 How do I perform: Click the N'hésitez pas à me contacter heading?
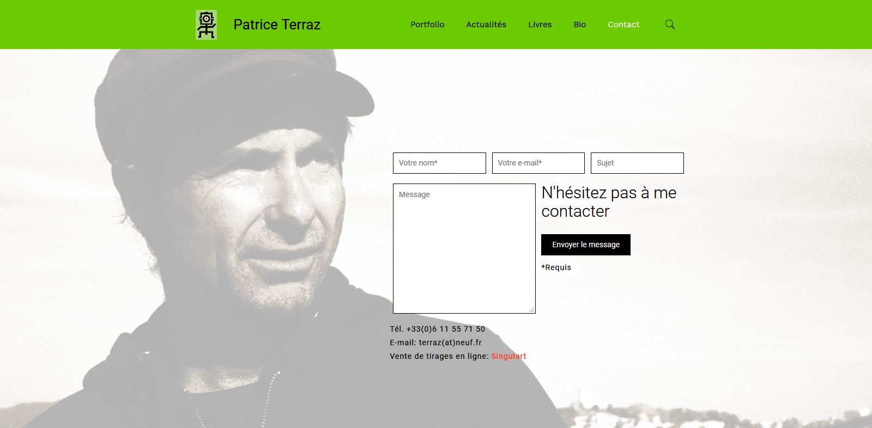click(x=609, y=202)
